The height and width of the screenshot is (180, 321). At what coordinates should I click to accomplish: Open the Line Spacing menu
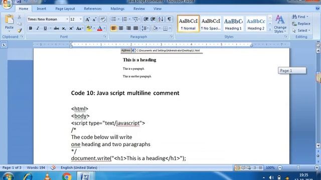pyautogui.click(x=145, y=28)
